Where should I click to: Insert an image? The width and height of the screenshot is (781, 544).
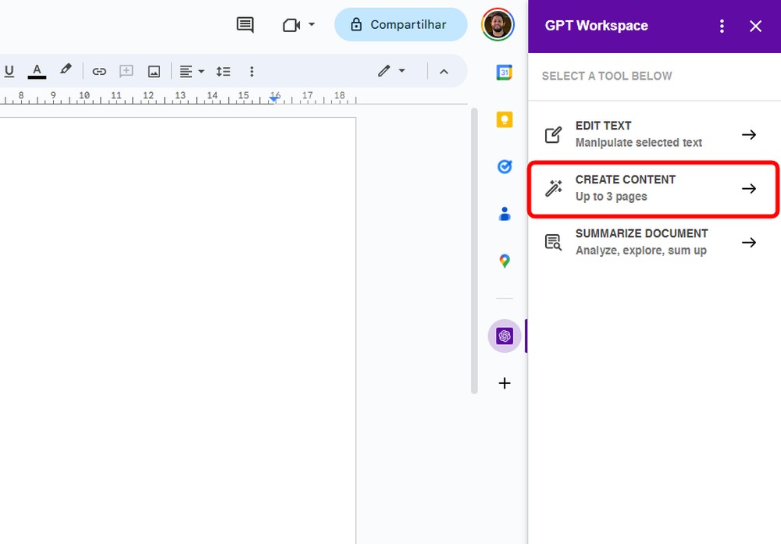click(x=154, y=71)
